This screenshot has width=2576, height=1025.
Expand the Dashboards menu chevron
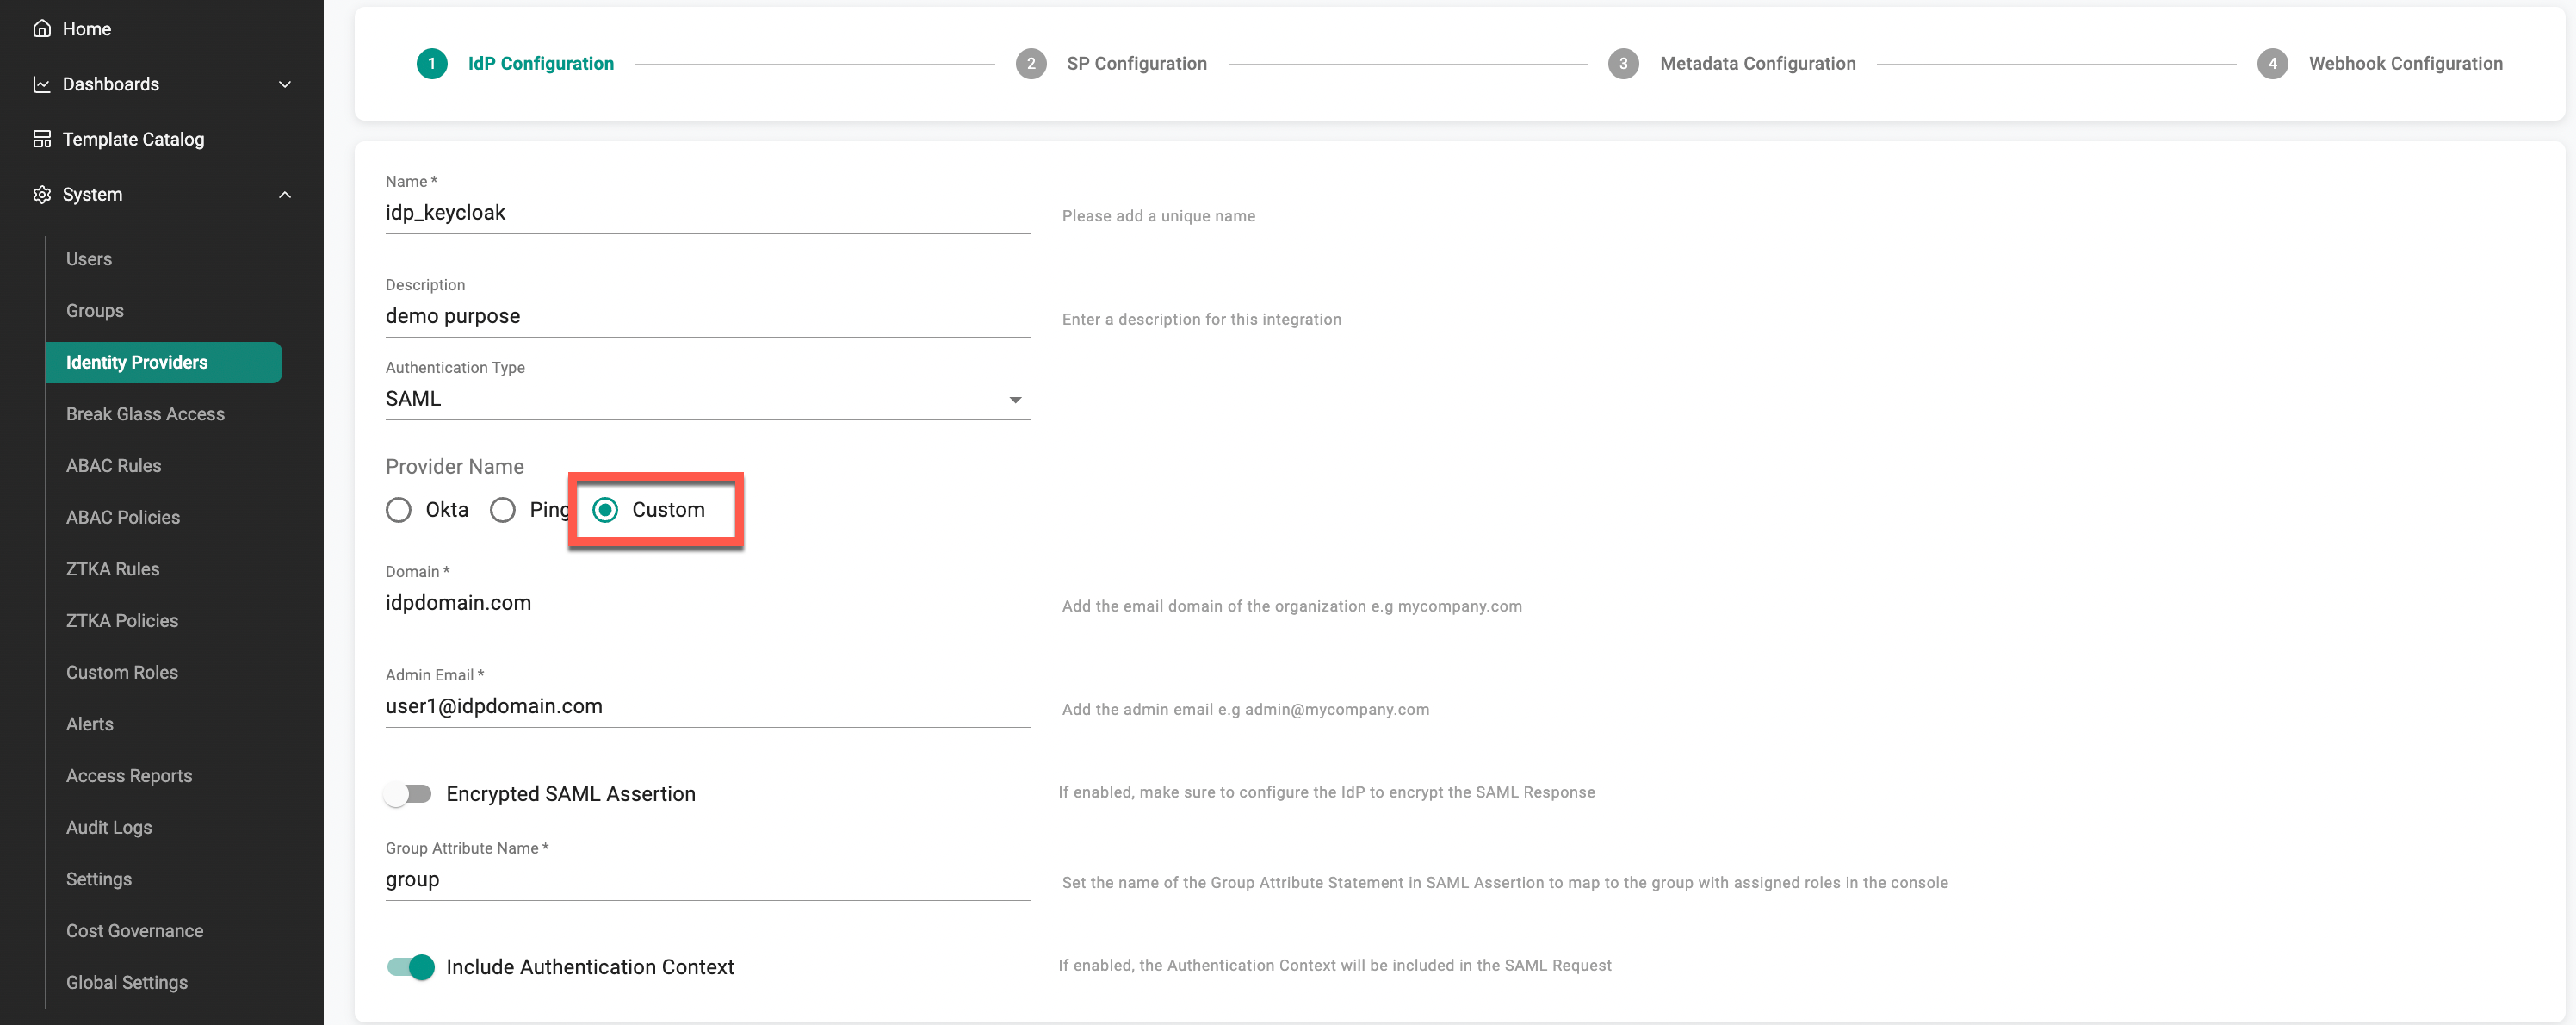285,84
